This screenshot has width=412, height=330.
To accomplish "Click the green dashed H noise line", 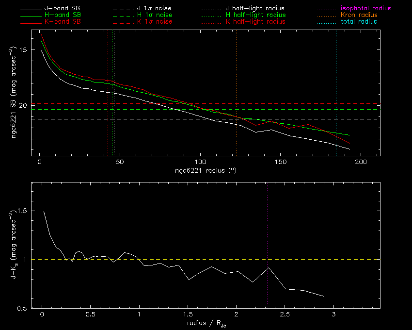I will pos(206,109).
